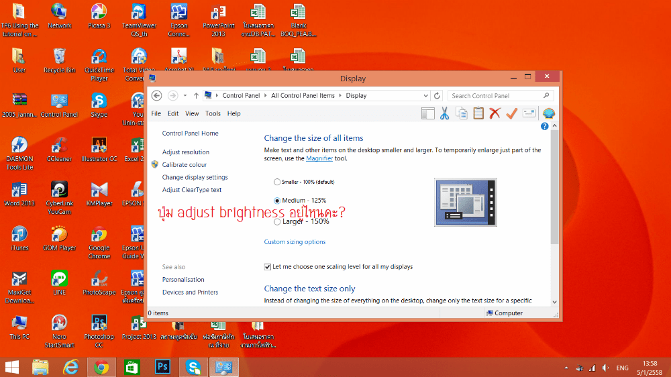Screen dimensions: 671x377
Task: Expand chevron after Control Panel breadcrumb
Action: click(265, 95)
